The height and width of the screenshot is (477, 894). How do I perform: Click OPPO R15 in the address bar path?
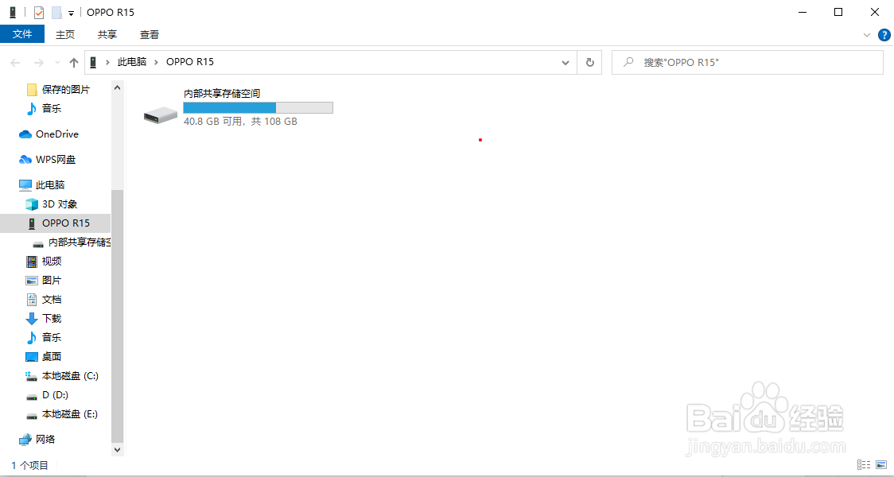[190, 61]
